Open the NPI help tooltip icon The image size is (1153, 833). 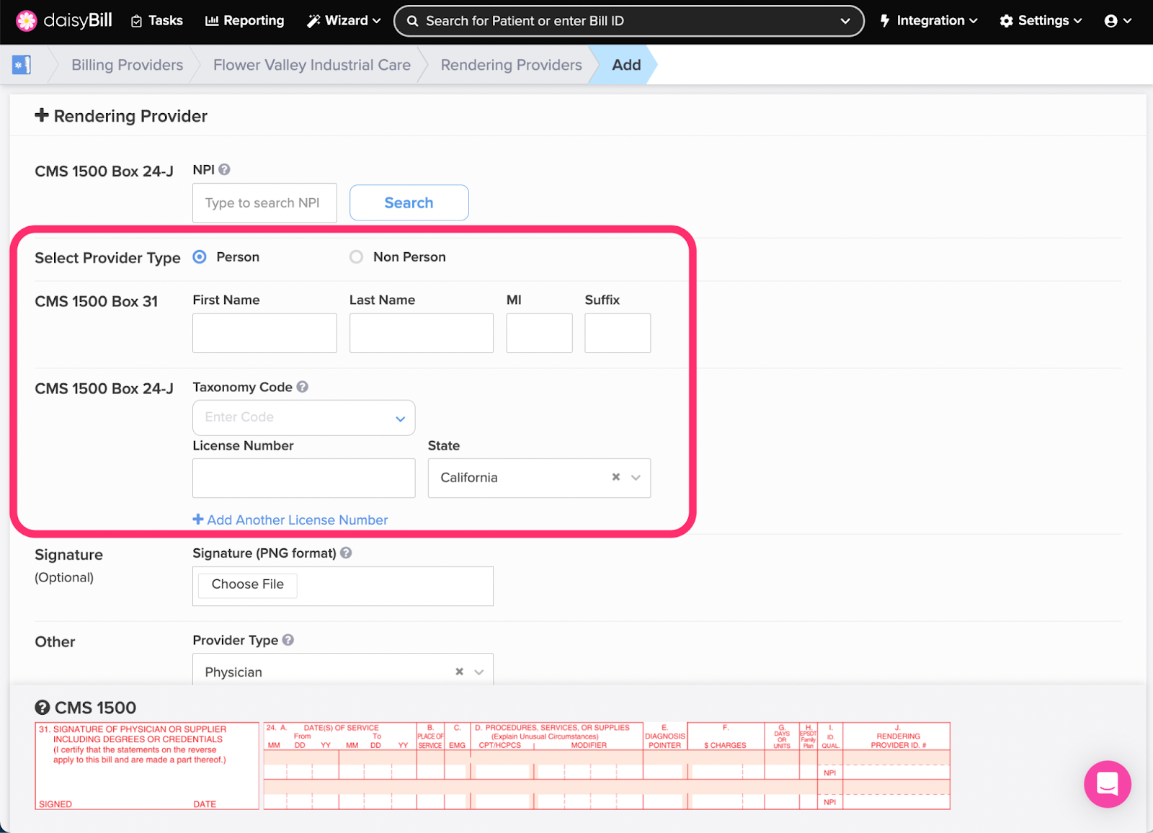pos(224,169)
